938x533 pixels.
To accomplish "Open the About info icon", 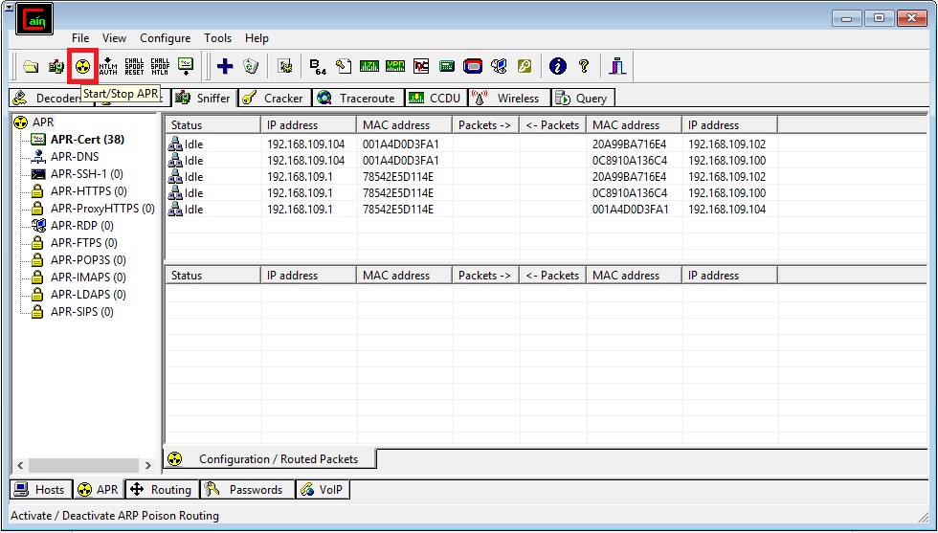I will coord(557,66).
